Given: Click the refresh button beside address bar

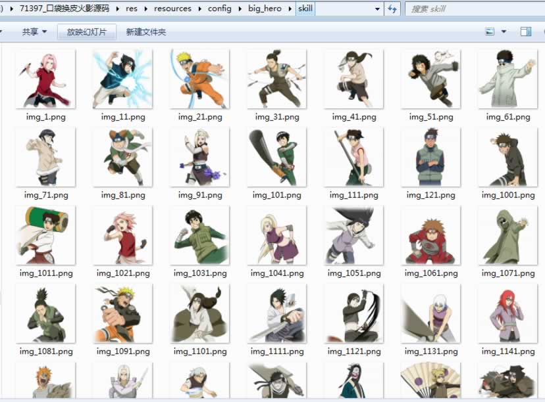Looking at the screenshot, I should pos(393,9).
